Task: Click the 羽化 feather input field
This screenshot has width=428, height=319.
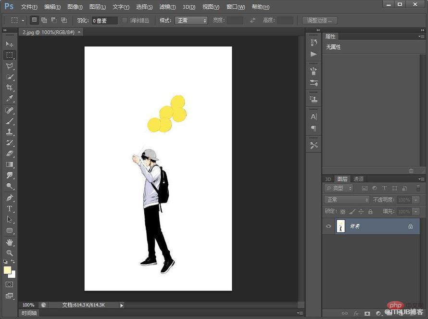Action: pos(104,21)
